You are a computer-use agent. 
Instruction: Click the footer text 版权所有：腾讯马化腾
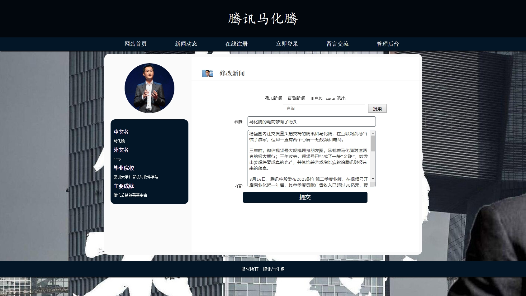pos(263,269)
